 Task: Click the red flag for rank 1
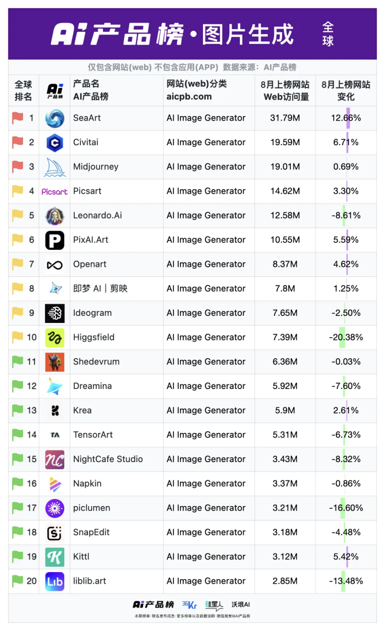click(x=18, y=118)
